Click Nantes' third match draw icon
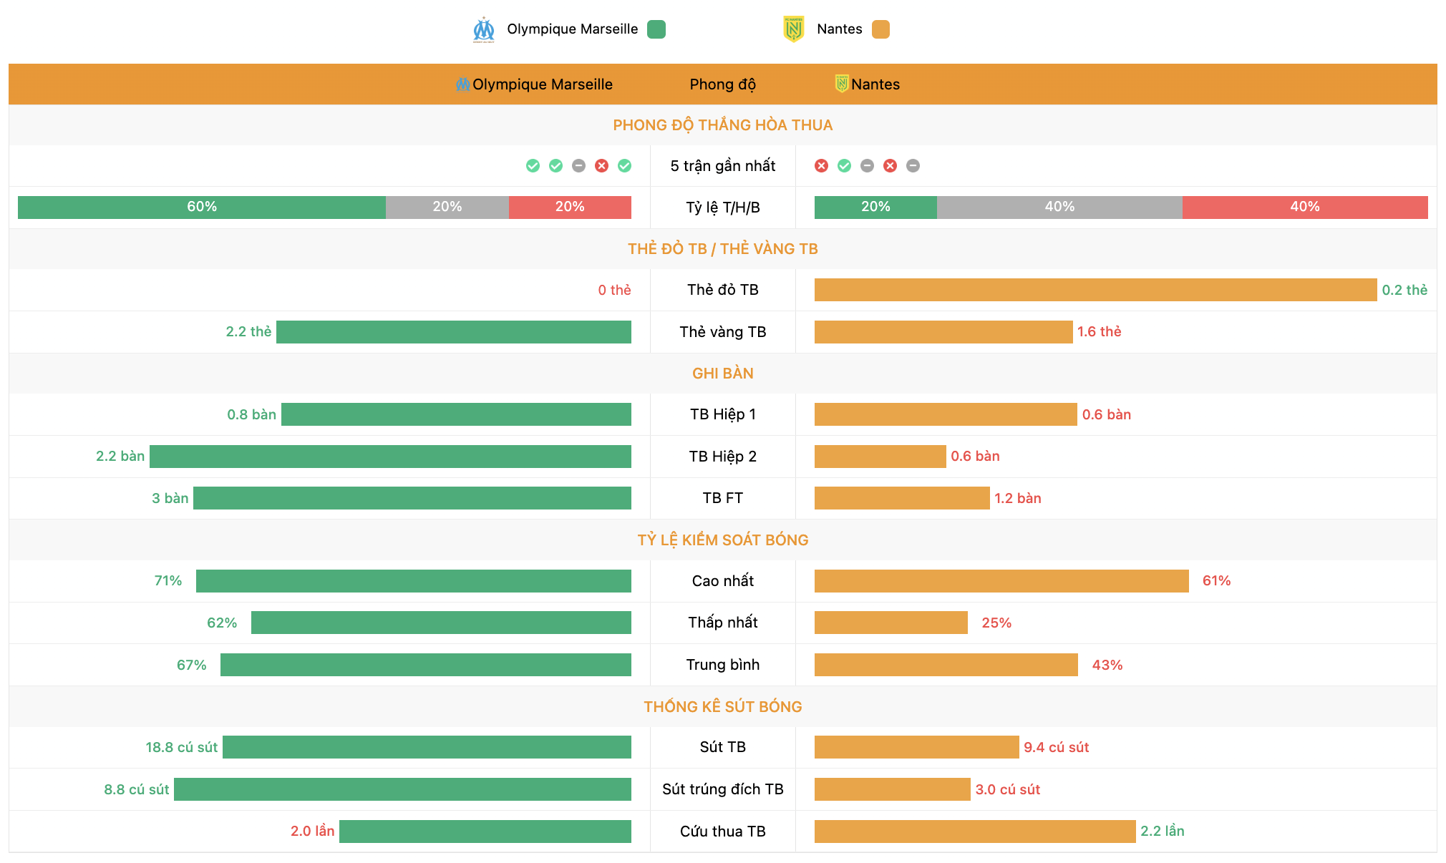 [x=867, y=166]
